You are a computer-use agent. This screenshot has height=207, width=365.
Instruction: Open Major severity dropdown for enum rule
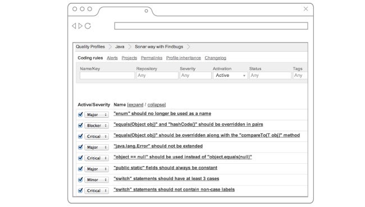[x=97, y=114]
